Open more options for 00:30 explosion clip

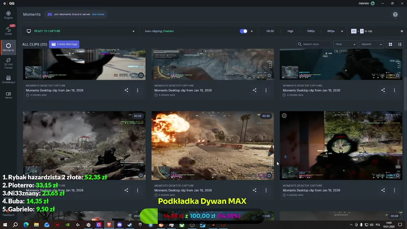(266, 190)
